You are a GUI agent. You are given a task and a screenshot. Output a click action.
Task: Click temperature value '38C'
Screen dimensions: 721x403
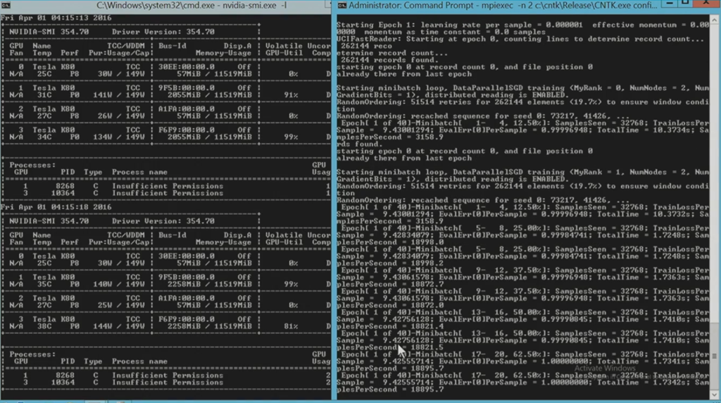[x=44, y=326]
